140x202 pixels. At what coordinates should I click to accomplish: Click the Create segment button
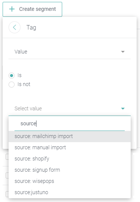32,9
